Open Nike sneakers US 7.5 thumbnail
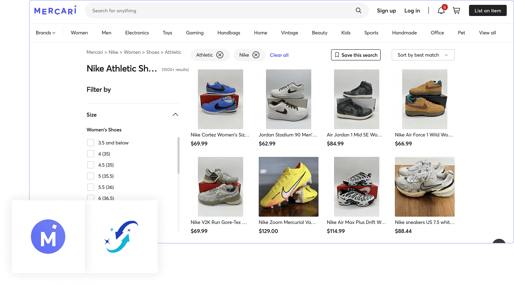 pyautogui.click(x=425, y=187)
